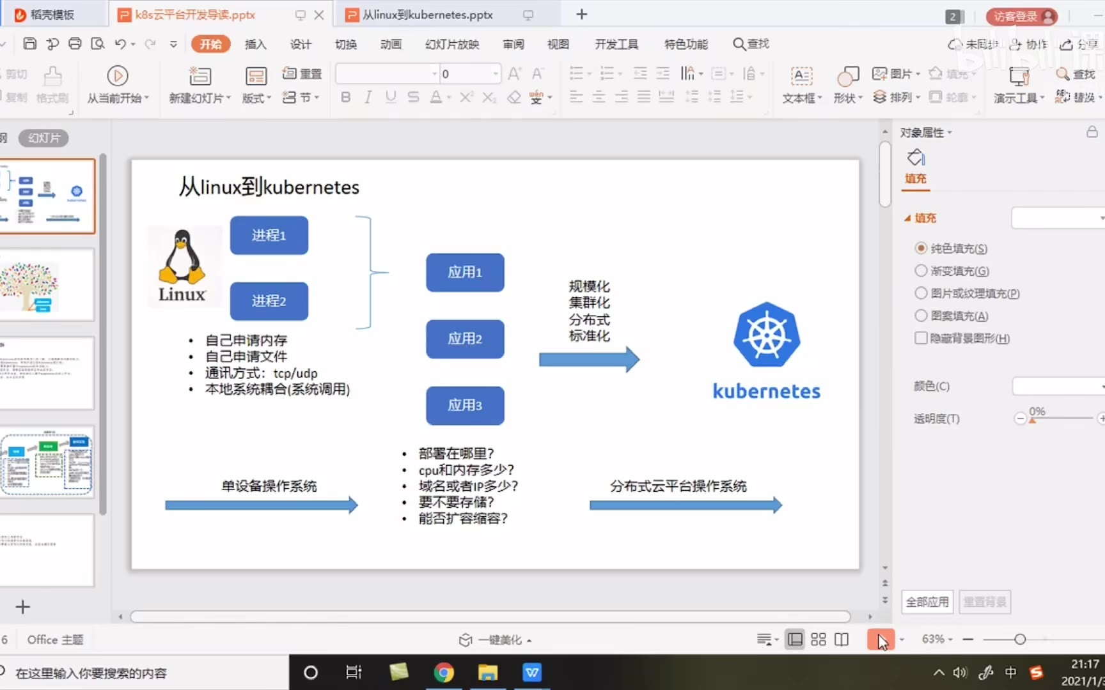This screenshot has height=690, width=1105.
Task: Undo the last action
Action: click(120, 43)
